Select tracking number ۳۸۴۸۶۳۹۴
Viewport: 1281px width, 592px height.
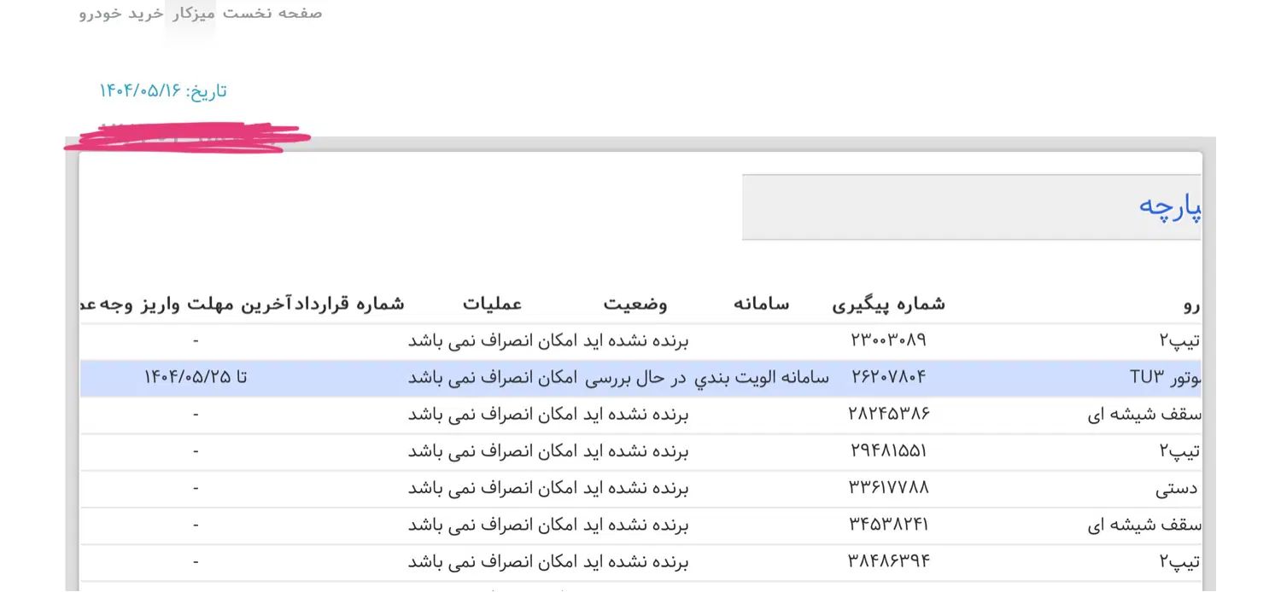[888, 561]
